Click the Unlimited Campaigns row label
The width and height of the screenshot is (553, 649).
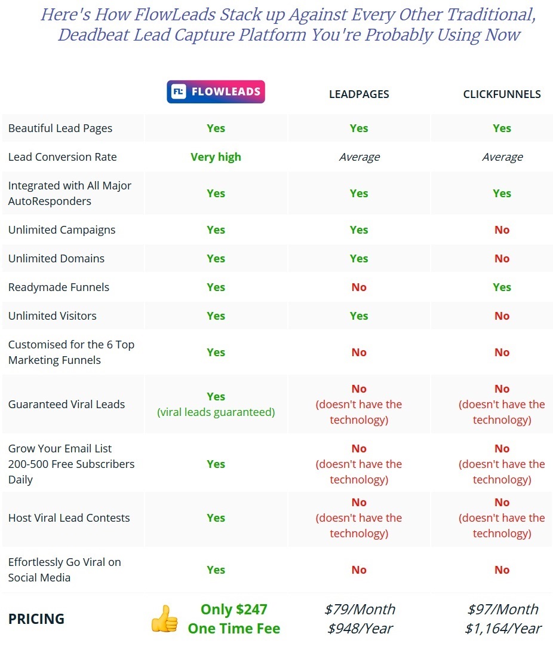[62, 229]
